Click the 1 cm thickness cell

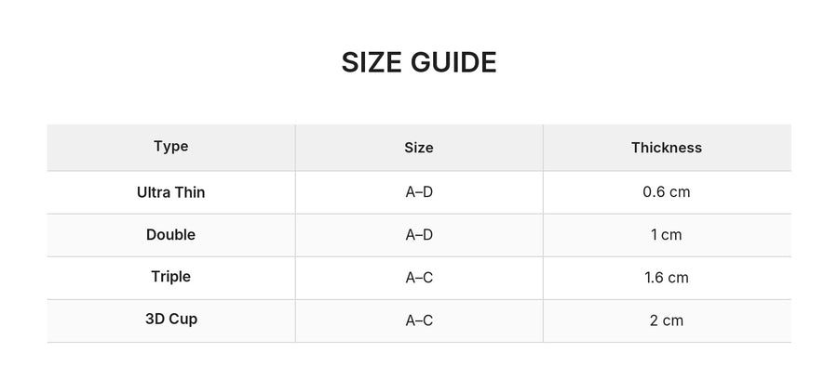point(667,235)
